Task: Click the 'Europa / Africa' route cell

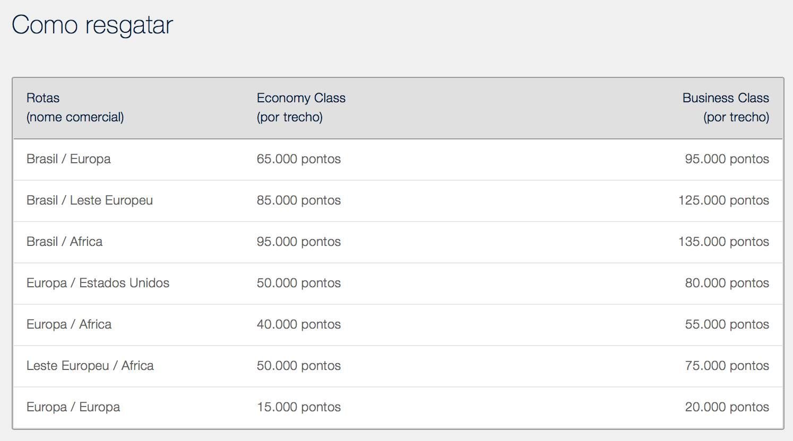Action: pyautogui.click(x=69, y=324)
